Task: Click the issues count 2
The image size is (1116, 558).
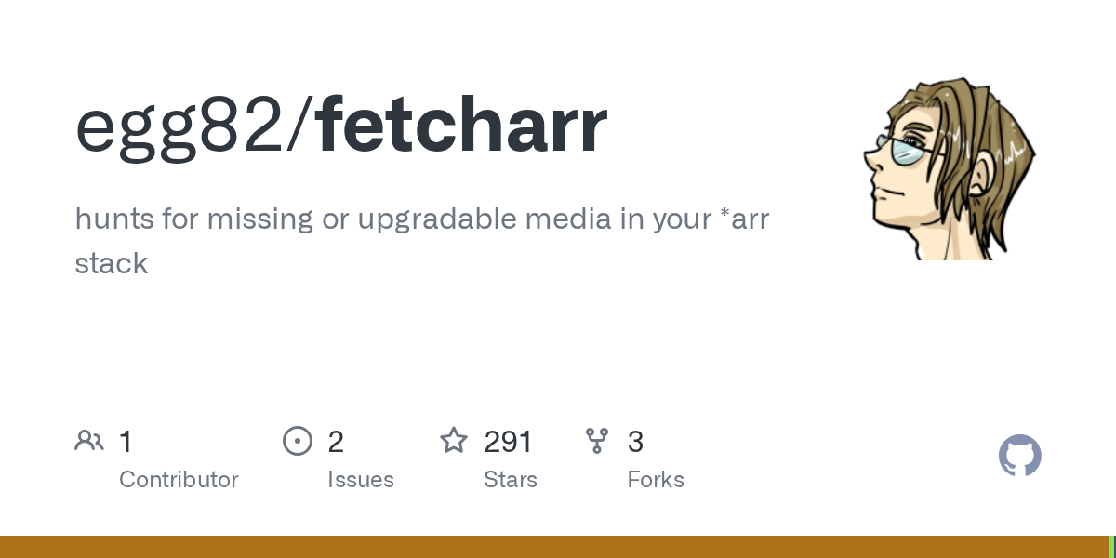Action: (336, 442)
